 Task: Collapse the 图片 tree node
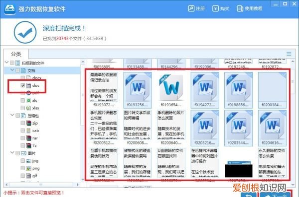click(x=12, y=152)
